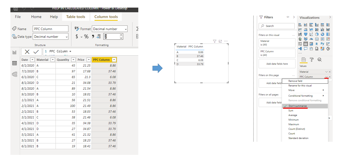Viewport: 337px width, 162px height.
Task: Switch to Model view in left sidebar
Action: point(14,74)
